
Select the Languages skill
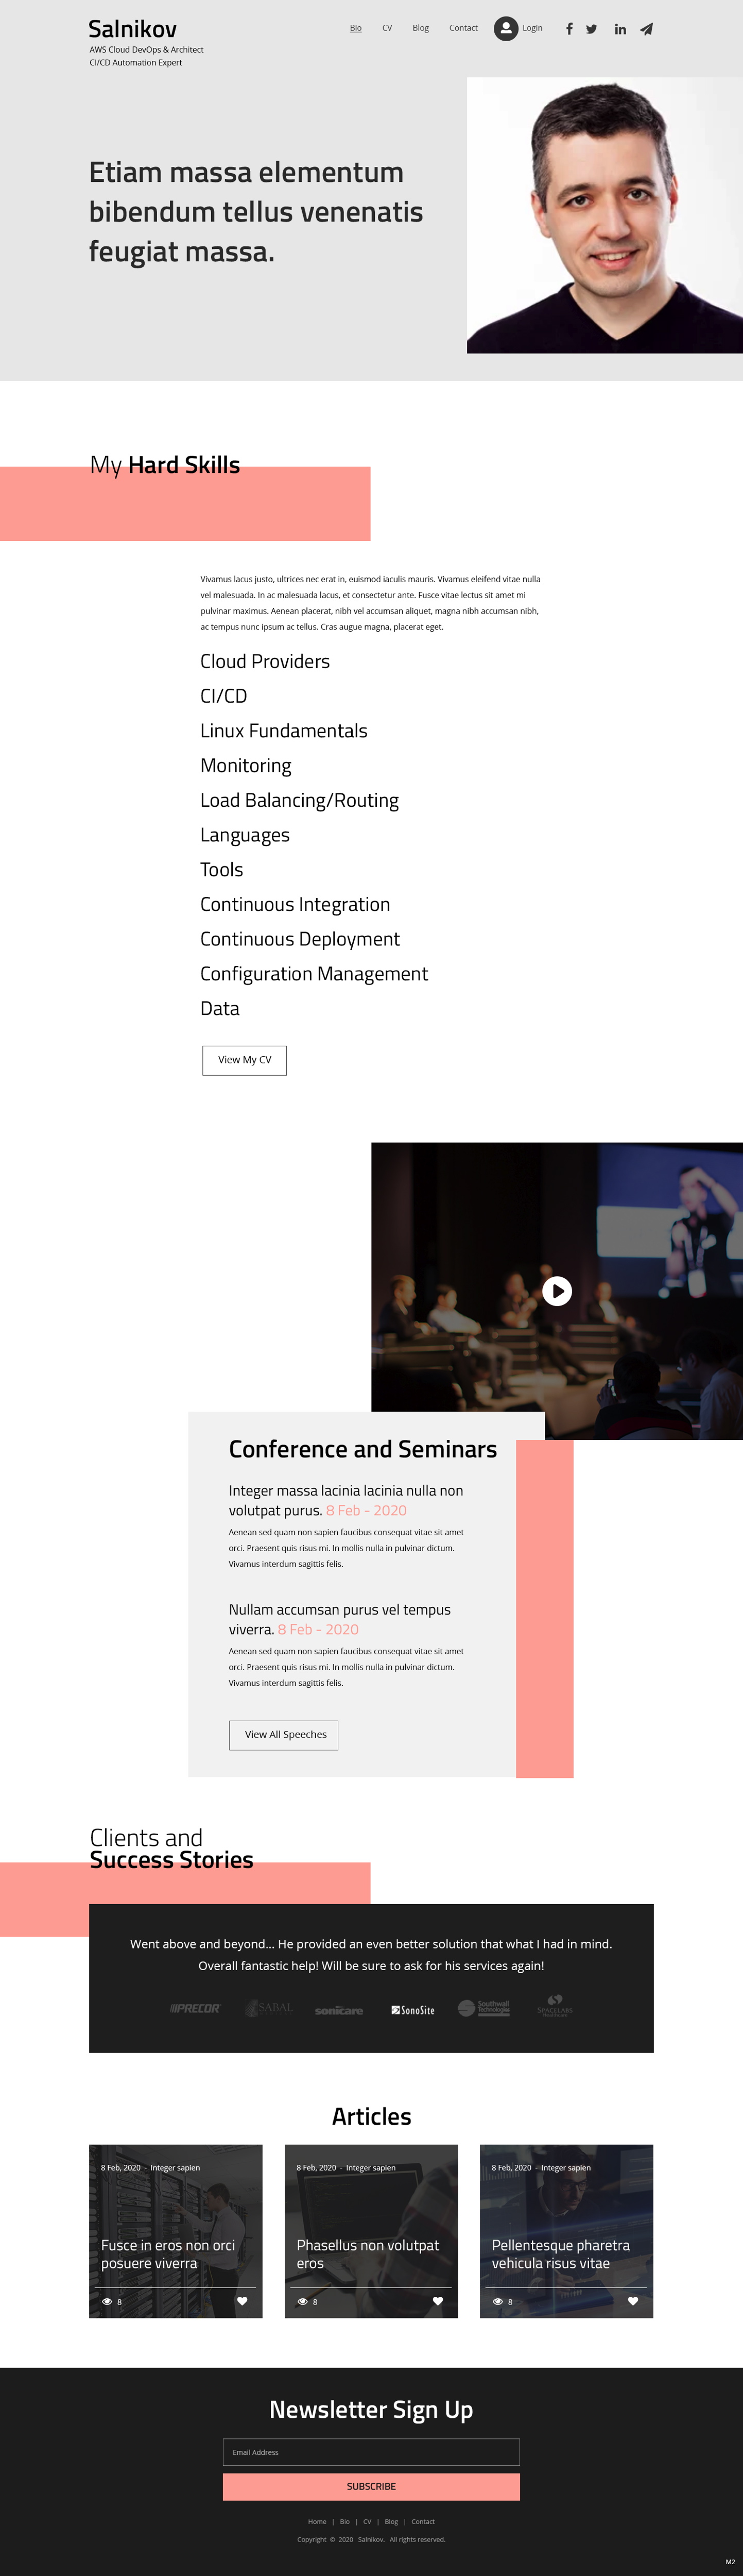click(x=245, y=835)
